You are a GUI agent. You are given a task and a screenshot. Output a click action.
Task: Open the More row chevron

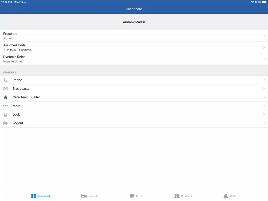click(x=264, y=106)
